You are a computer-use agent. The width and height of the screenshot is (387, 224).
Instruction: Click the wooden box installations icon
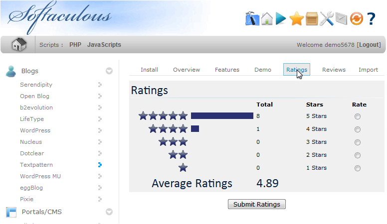tap(312, 19)
